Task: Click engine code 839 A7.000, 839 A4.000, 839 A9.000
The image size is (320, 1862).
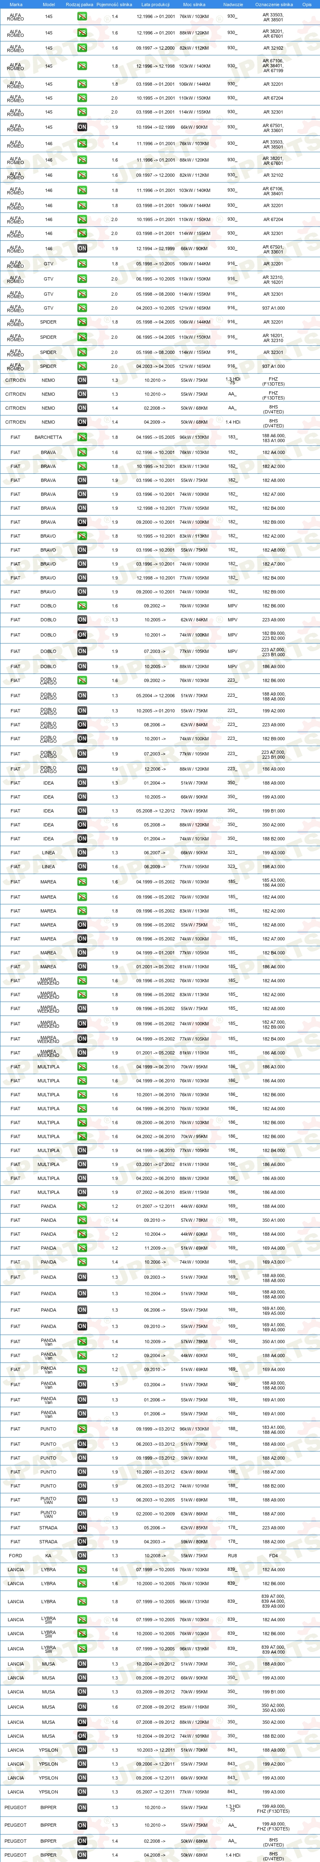Action: [273, 1601]
